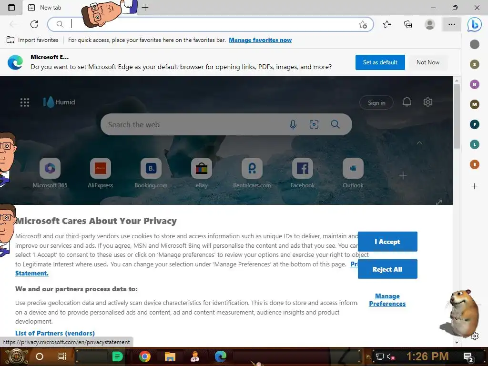Open Windows Start button
488x366 pixels.
click(x=17, y=356)
